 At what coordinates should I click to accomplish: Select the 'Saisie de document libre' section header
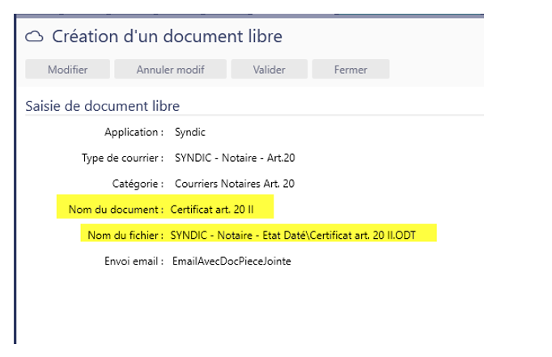coord(103,106)
